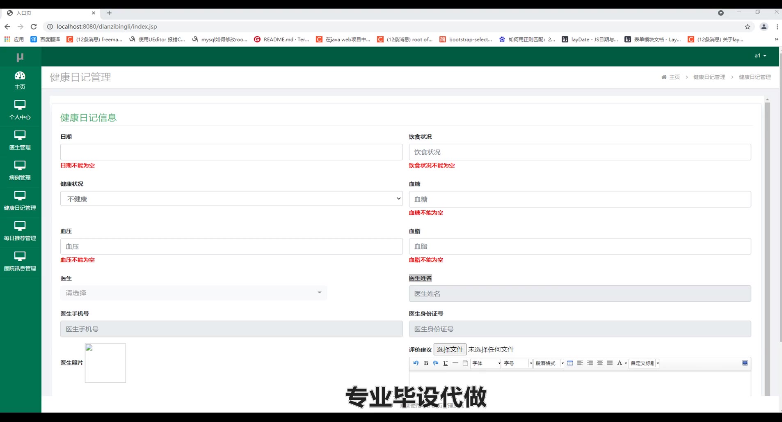
Task: Open 百度翻译 bookmark
Action: point(46,39)
